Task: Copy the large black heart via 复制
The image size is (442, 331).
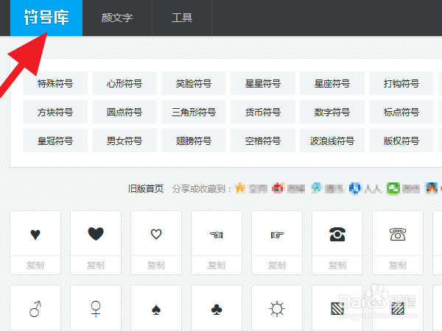Action: [96, 265]
